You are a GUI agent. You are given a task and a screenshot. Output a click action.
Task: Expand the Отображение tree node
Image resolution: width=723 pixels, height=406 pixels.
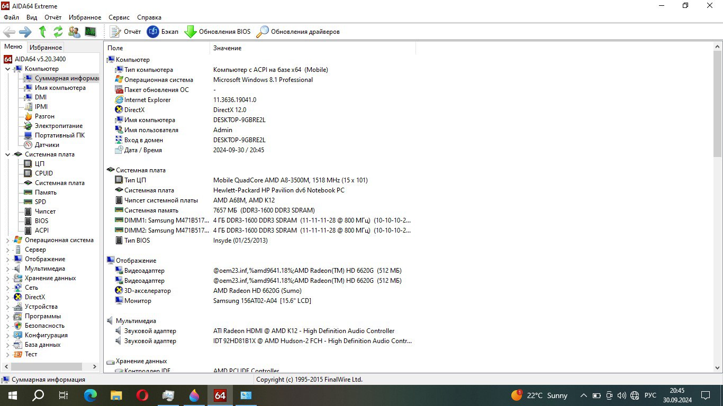coord(7,259)
